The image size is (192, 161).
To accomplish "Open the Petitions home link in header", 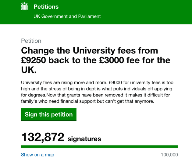I will click(x=46, y=7).
